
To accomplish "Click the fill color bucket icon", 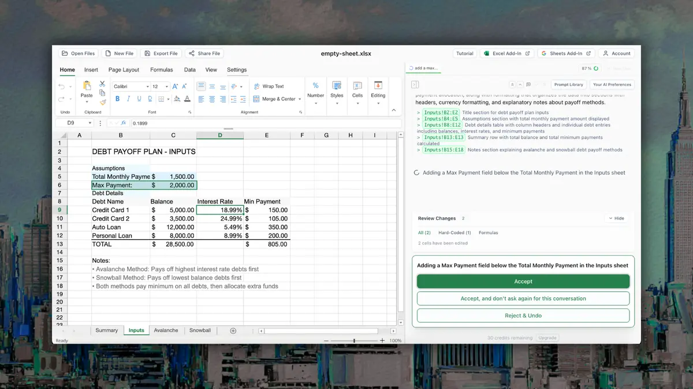I will click(177, 99).
